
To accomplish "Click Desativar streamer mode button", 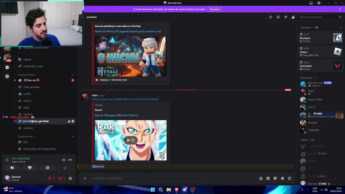I will tap(215, 9).
